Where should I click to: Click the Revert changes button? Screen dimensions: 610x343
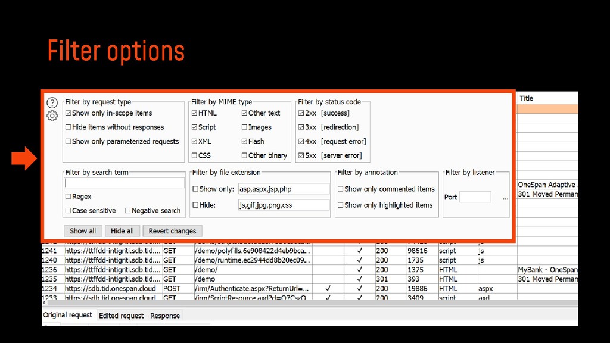[172, 231]
